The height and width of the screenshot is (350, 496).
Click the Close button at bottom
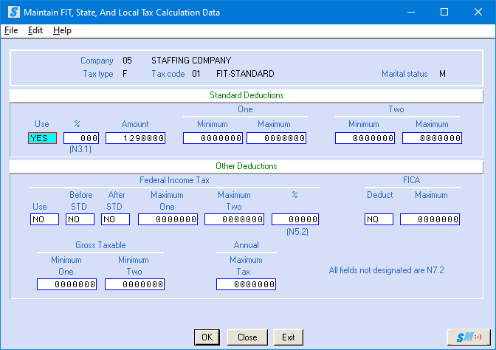247,337
